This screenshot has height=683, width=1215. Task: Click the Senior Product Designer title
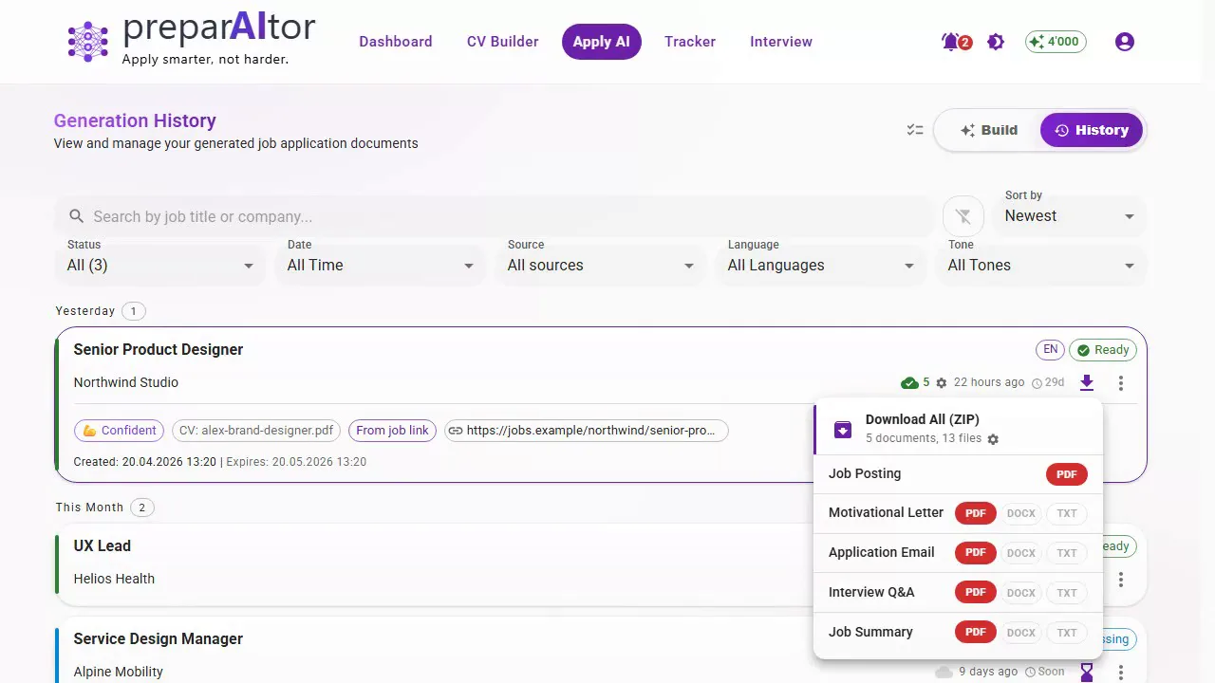point(159,350)
